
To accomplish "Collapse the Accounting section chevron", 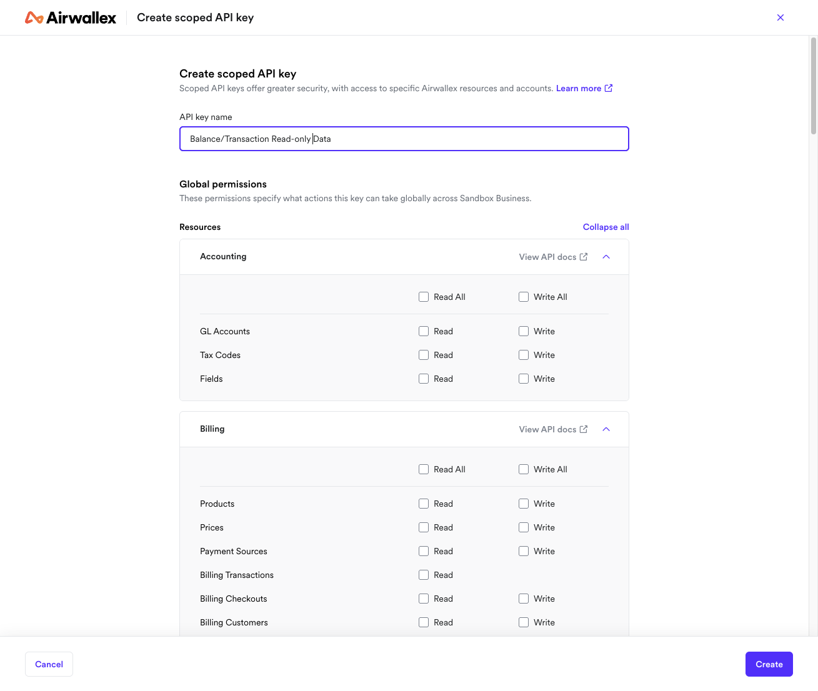I will 606,257.
